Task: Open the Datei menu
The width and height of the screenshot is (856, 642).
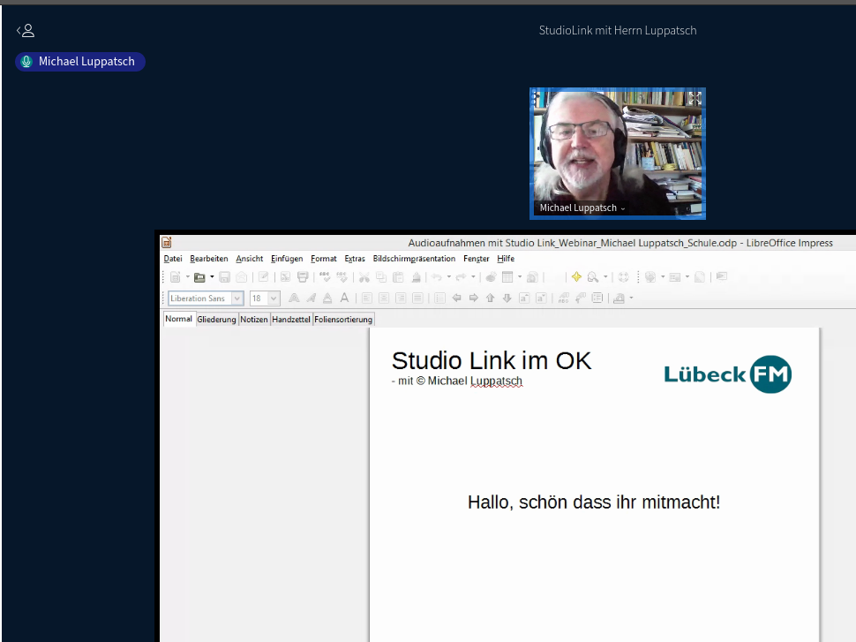Action: [x=173, y=259]
